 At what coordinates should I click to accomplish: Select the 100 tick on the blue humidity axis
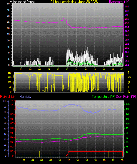tap(5, 101)
